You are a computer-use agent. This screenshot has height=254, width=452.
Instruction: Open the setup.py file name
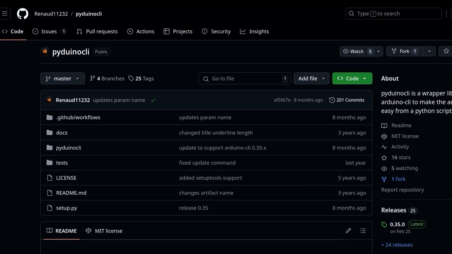tap(67, 208)
